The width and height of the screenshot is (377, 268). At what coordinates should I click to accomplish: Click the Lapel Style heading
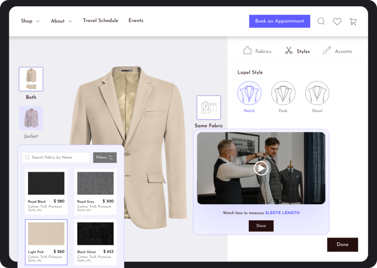(x=250, y=72)
